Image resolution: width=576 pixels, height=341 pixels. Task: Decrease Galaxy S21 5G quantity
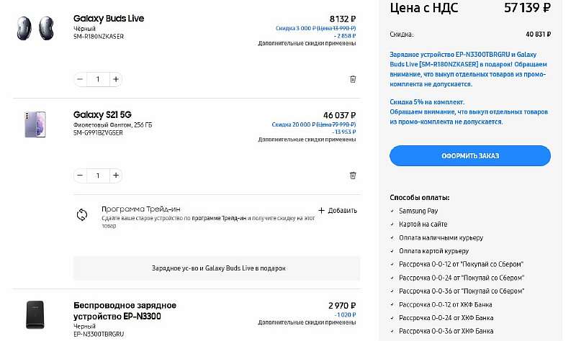(x=80, y=175)
